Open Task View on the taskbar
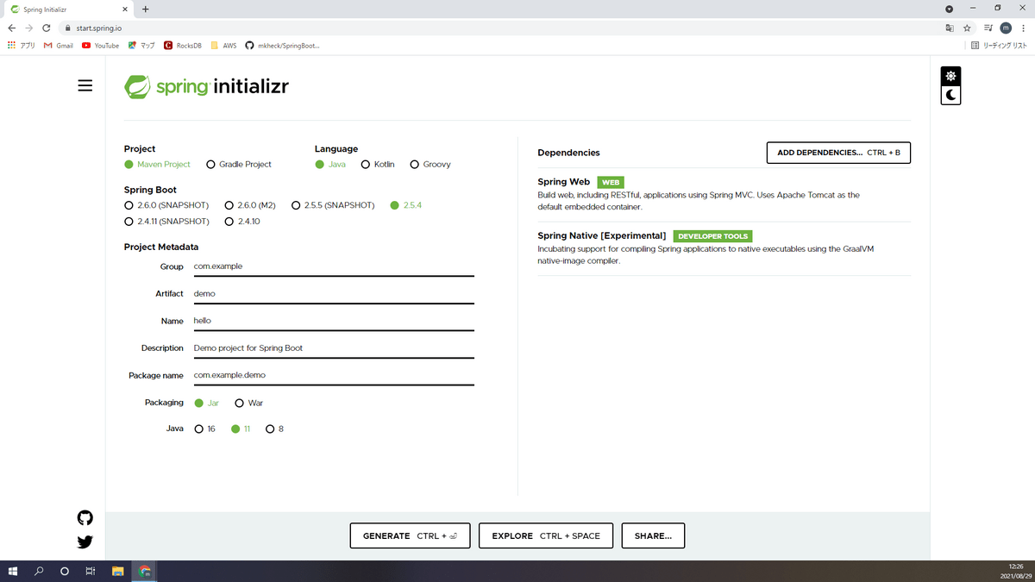 [90, 571]
